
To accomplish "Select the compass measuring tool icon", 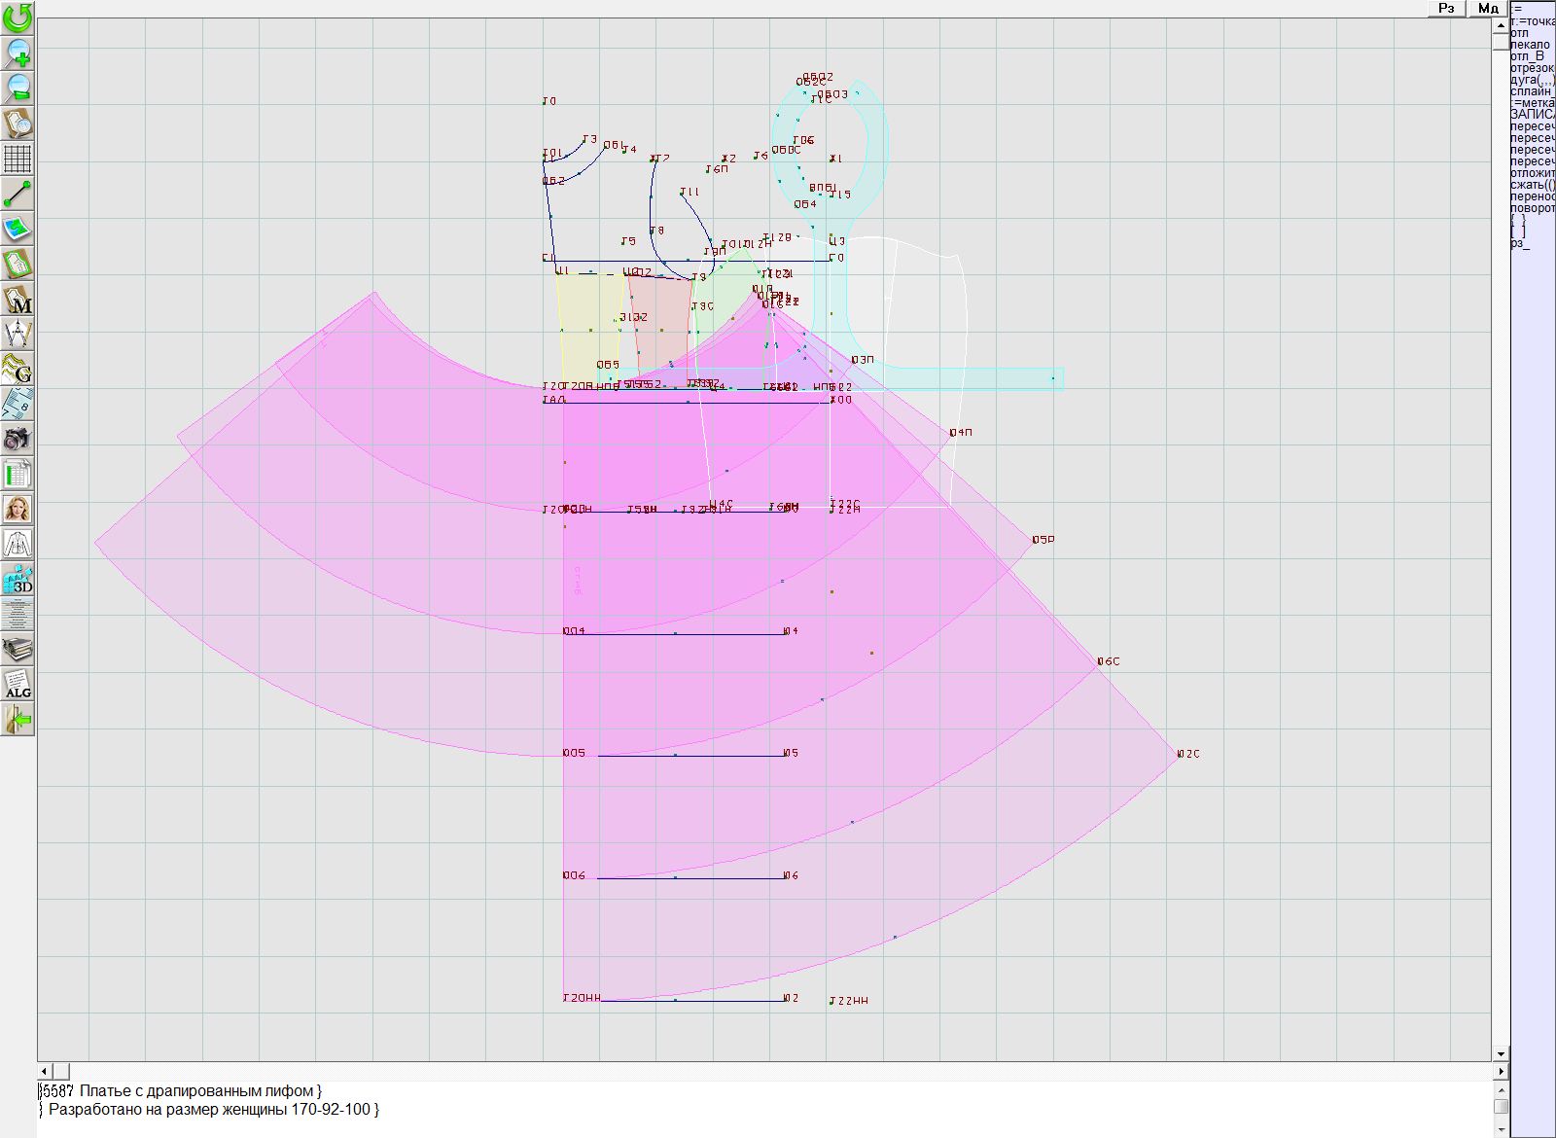I will 18,334.
